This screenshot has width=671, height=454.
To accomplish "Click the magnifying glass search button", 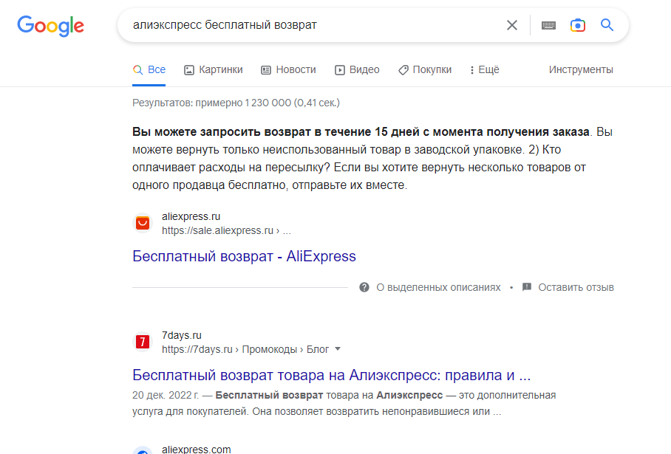I will pyautogui.click(x=607, y=25).
